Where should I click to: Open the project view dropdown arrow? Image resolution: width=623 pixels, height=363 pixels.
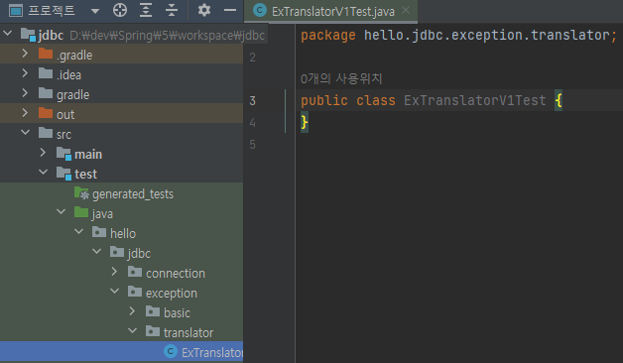click(x=95, y=11)
